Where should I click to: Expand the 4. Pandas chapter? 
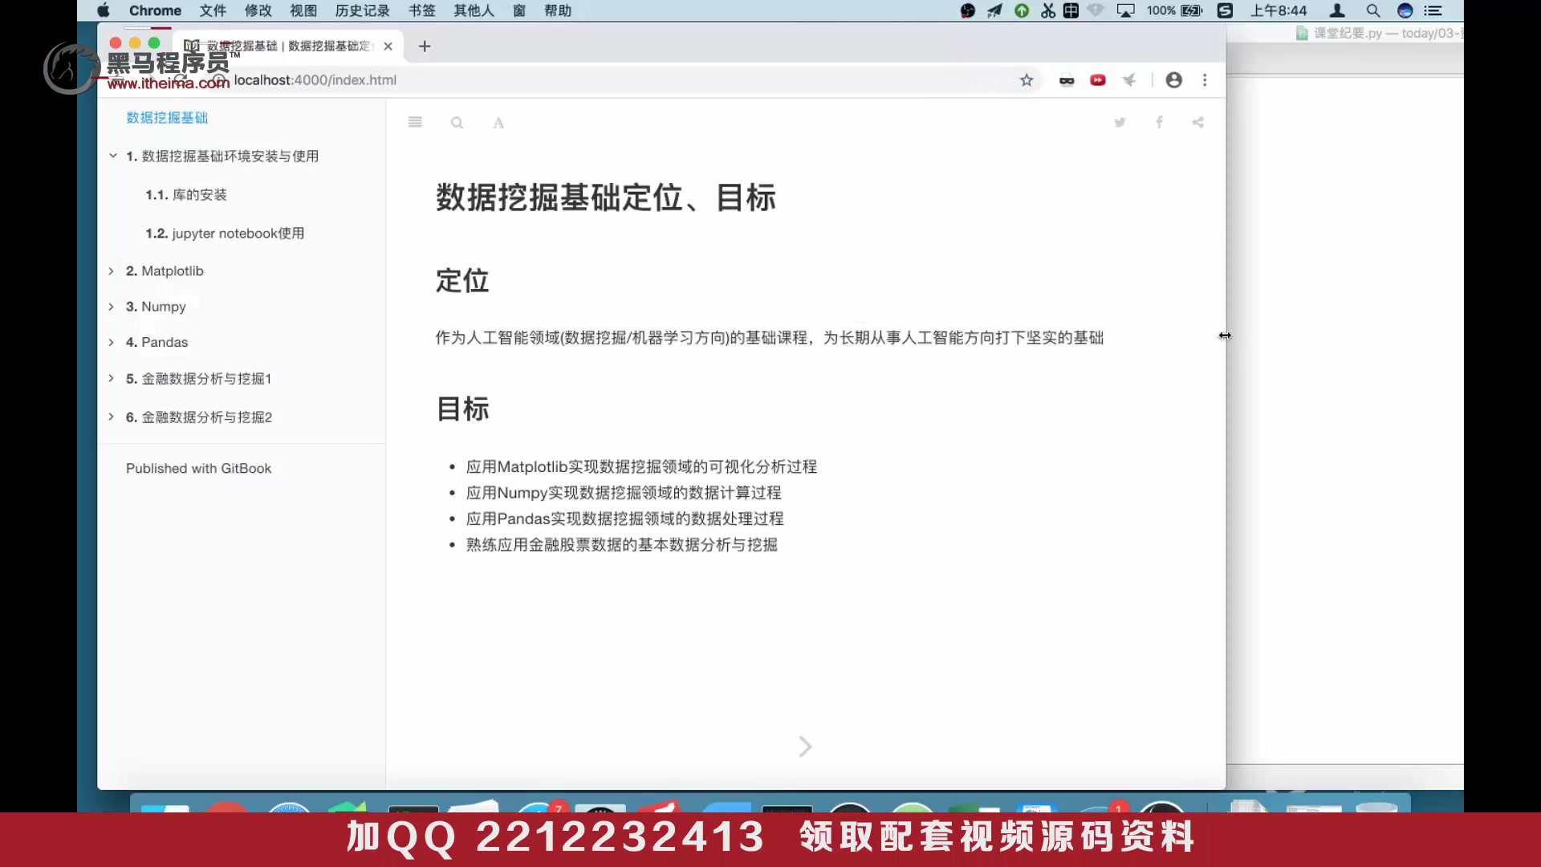(112, 342)
